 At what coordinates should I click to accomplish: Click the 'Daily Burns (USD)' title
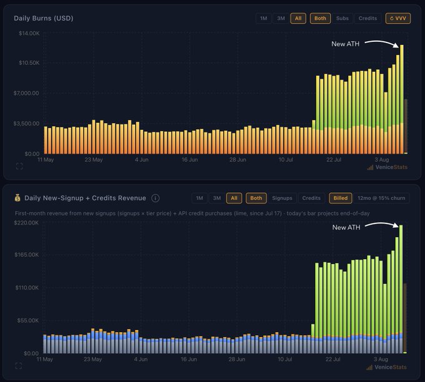44,18
